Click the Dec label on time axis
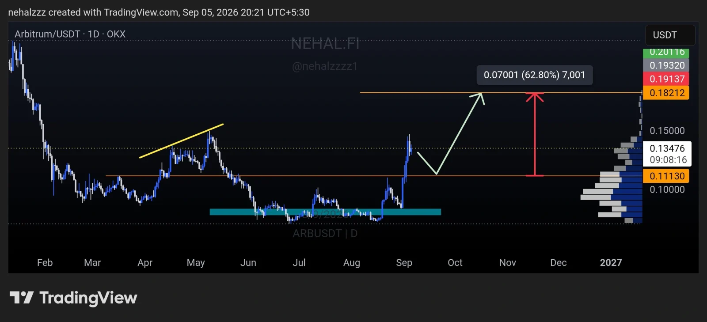This screenshot has height=322, width=707. pos(559,263)
